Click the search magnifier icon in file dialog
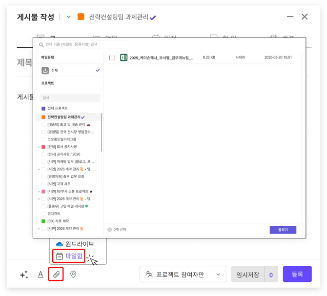The height and width of the screenshot is (296, 327). point(41,44)
